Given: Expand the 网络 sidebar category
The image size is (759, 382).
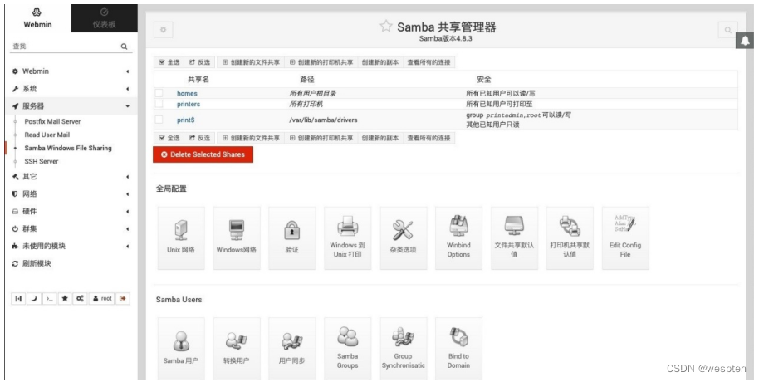Looking at the screenshot, I should click(x=69, y=193).
